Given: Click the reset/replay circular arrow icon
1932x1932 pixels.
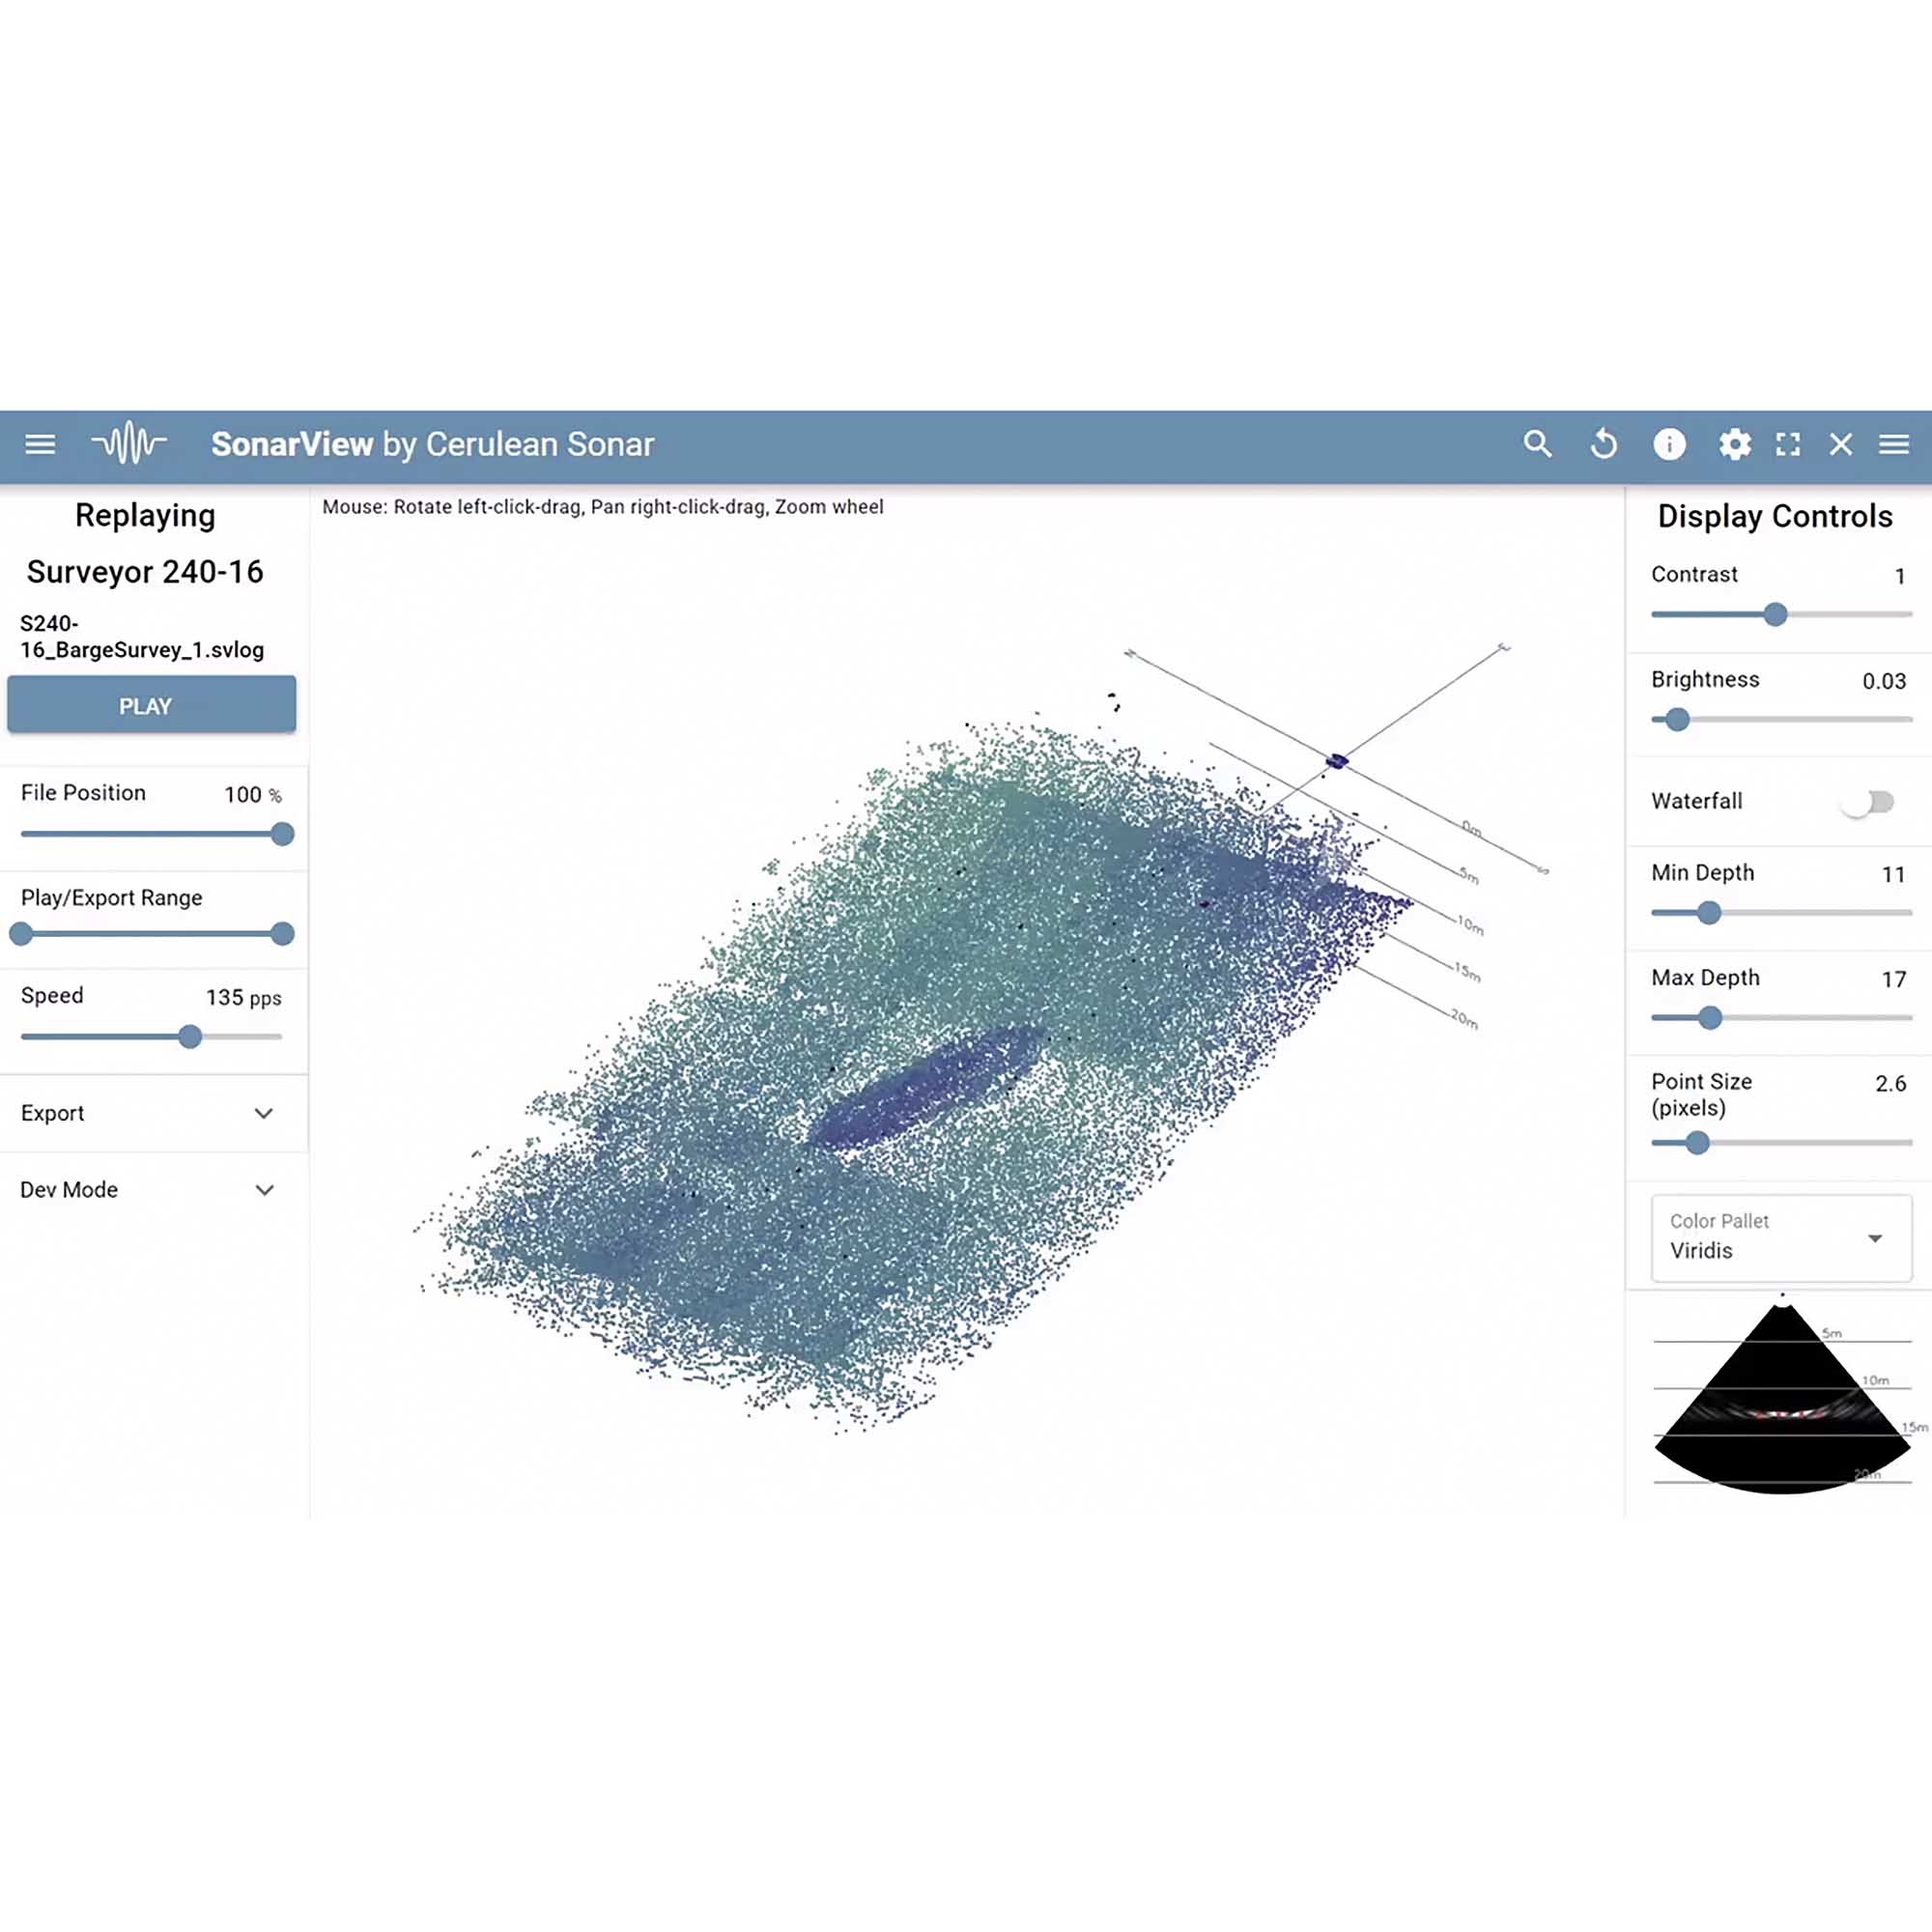Looking at the screenshot, I should (1603, 444).
